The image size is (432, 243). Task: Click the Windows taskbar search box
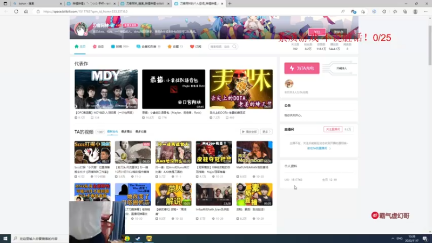pos(40,238)
